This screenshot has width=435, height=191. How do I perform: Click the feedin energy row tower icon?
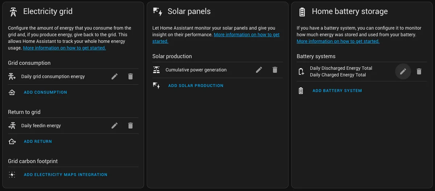coord(12,126)
